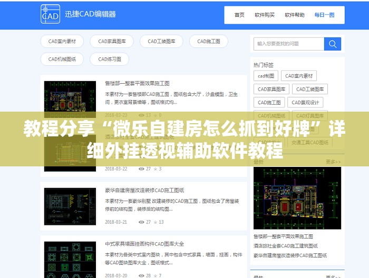Viewport: 369px width, 278px height.
Task: Click sidebar link 豪华自建房屋改造装修CAD施工图纸
Action: click(x=290, y=255)
